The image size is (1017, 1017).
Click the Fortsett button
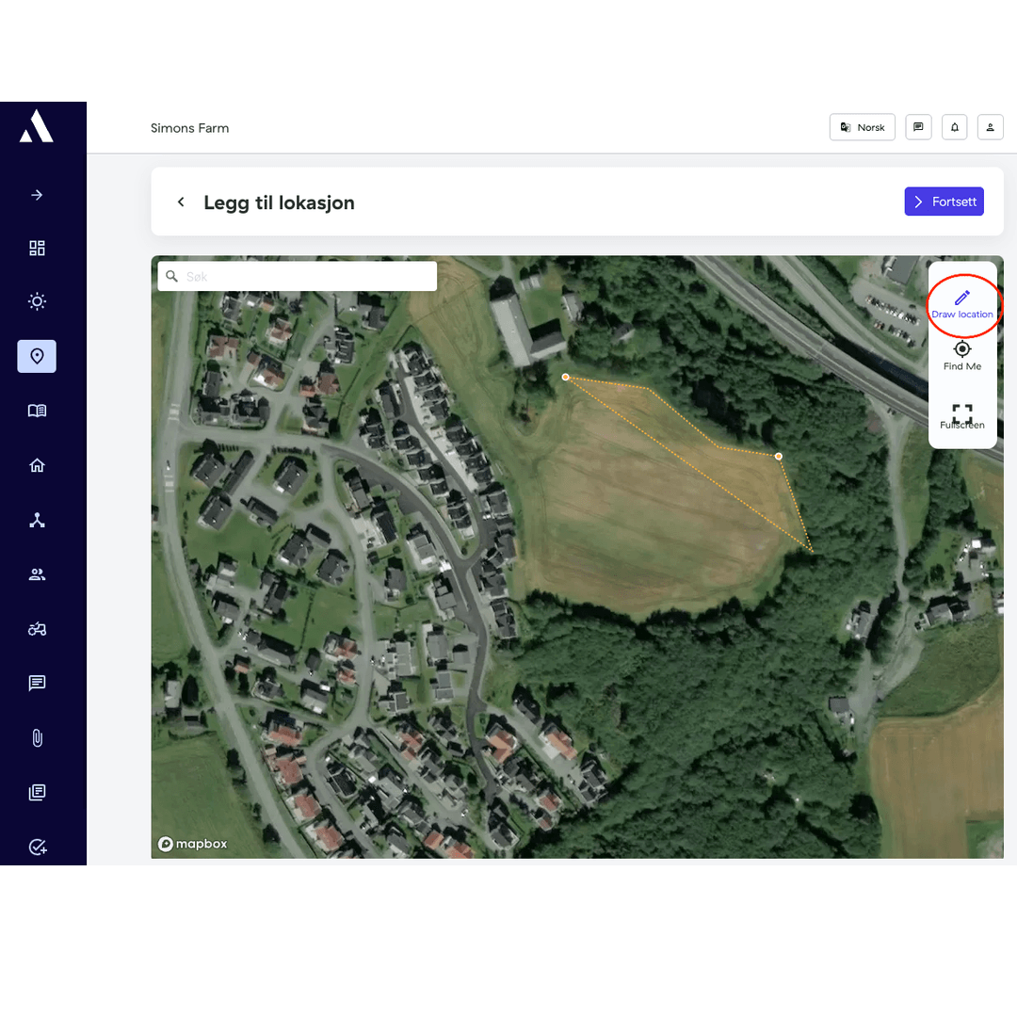pyautogui.click(x=944, y=202)
